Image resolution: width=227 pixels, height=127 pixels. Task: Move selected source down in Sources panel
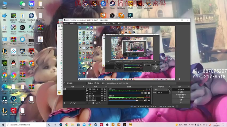click(x=100, y=103)
